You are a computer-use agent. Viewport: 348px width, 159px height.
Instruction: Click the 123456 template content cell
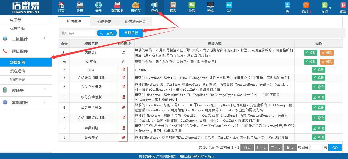(215, 70)
